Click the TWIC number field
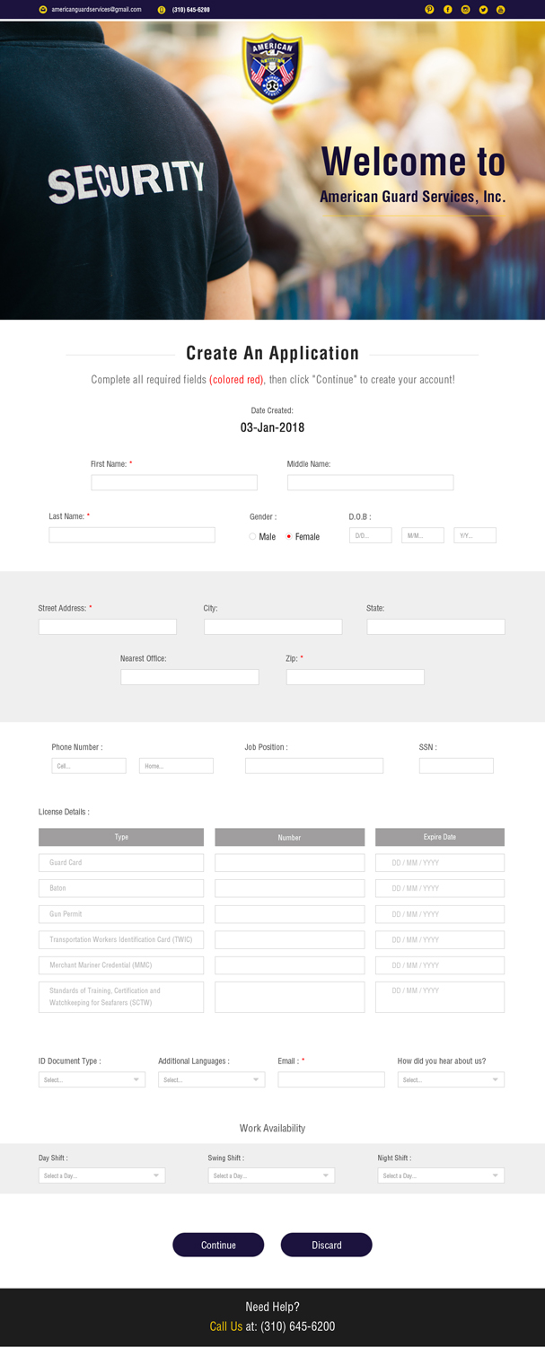This screenshot has width=545, height=1347. pos(290,940)
